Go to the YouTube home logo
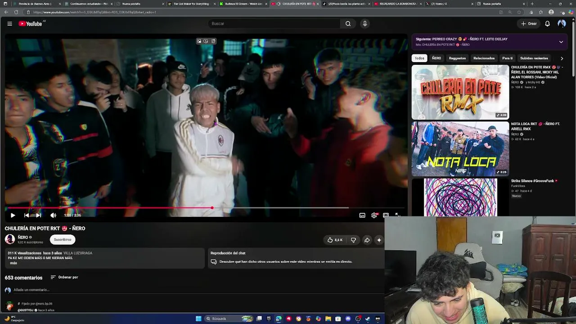The height and width of the screenshot is (324, 576). coord(31,24)
